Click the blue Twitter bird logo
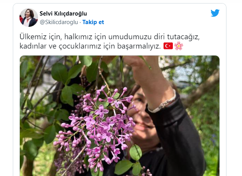 (215, 13)
